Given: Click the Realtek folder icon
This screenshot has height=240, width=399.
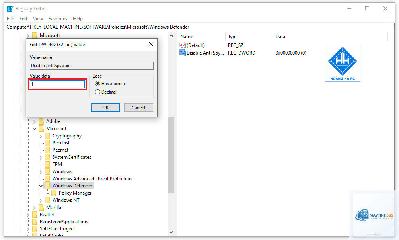Looking at the screenshot, I should 35,214.
